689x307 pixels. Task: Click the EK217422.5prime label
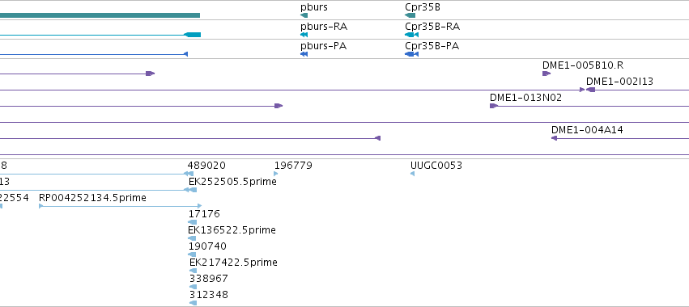coord(233,263)
